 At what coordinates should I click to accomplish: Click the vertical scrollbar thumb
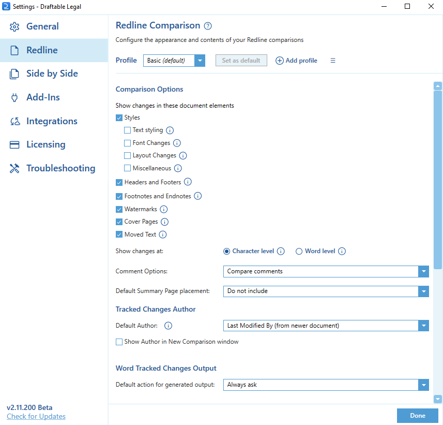click(438, 180)
